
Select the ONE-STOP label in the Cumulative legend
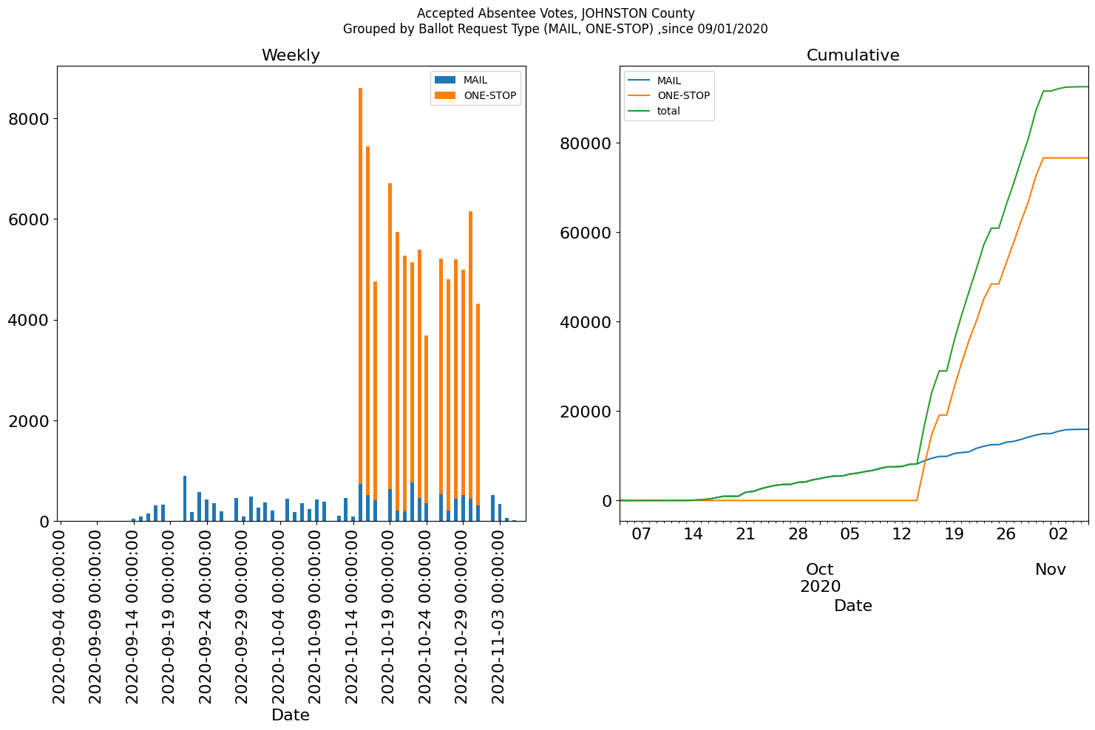coord(683,95)
